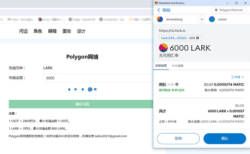Viewport: 250px width, 154px height.
Task: Open the 设计 menu on the webpage
Action: pos(81,31)
